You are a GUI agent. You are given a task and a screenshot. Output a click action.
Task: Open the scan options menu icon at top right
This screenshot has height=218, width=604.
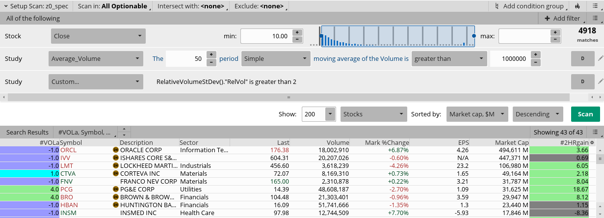(x=595, y=6)
